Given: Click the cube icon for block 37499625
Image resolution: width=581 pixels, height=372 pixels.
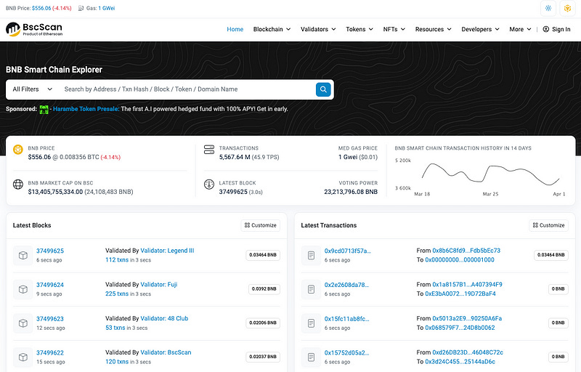Looking at the screenshot, I should pyautogui.click(x=23, y=255).
